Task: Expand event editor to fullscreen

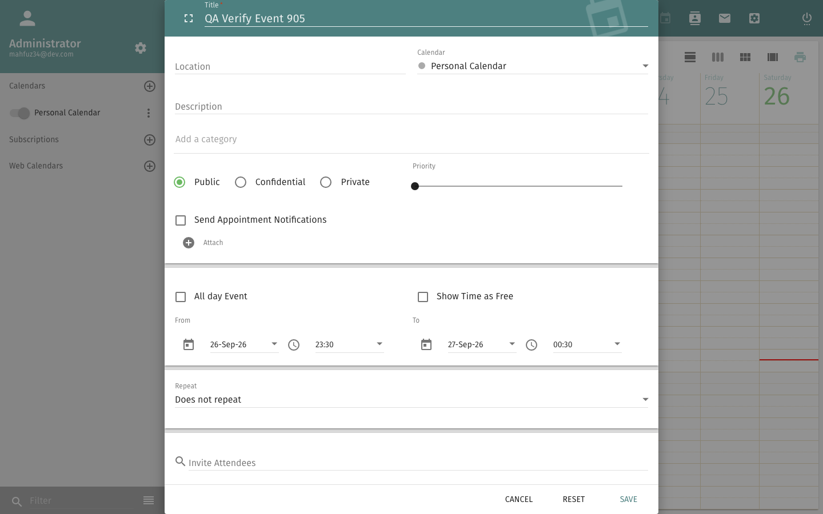Action: coord(189,18)
